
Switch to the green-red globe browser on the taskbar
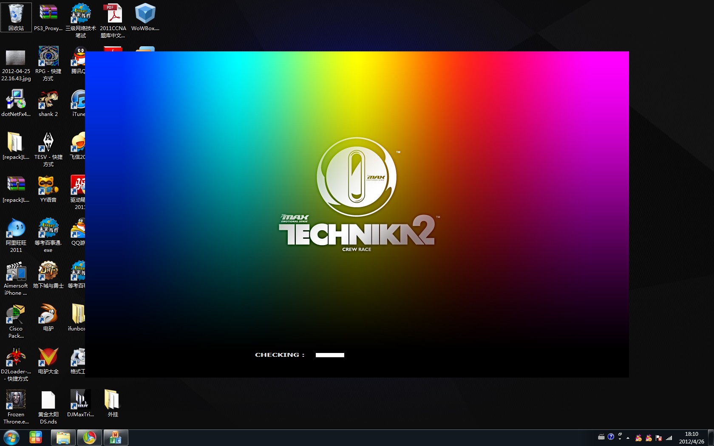click(89, 438)
